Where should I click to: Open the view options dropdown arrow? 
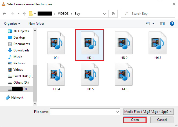[x=154, y=24]
